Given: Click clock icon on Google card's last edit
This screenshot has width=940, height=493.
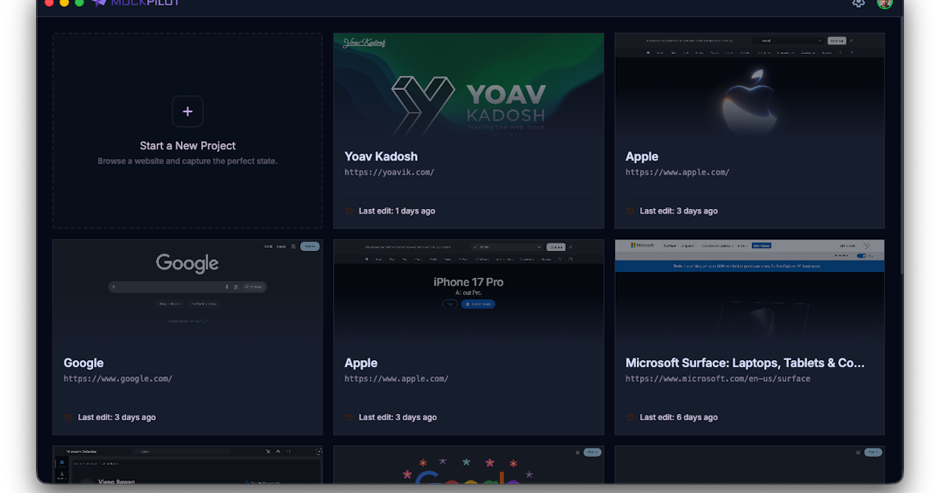Looking at the screenshot, I should (68, 417).
